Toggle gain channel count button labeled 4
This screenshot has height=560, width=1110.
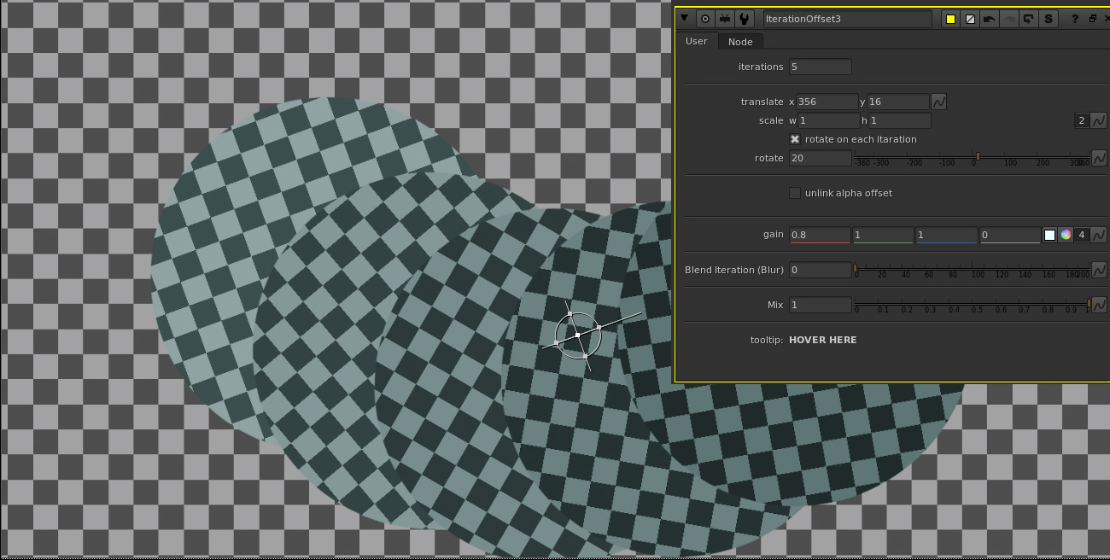click(x=1082, y=235)
